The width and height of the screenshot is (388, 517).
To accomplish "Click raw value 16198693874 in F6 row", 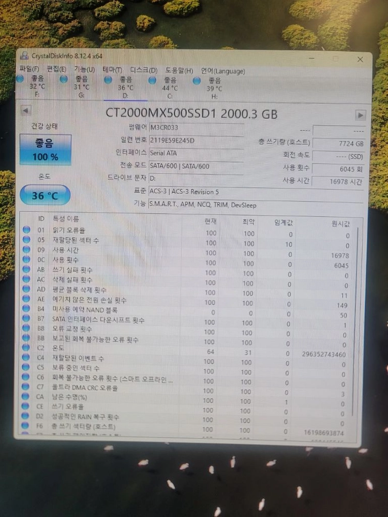I will click(x=324, y=433).
